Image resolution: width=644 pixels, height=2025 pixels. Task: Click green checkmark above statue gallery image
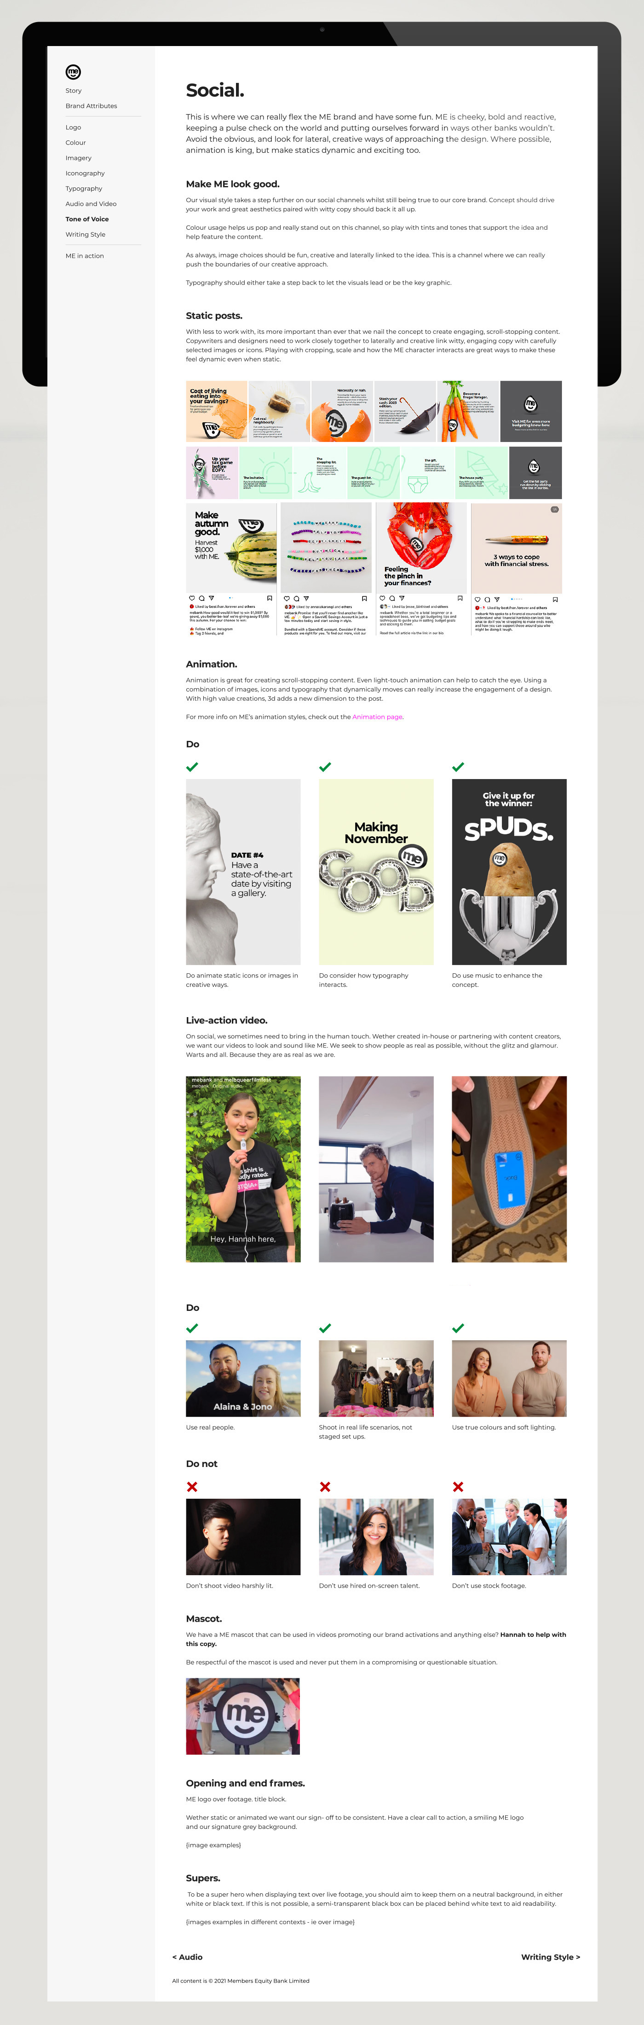[x=192, y=767]
